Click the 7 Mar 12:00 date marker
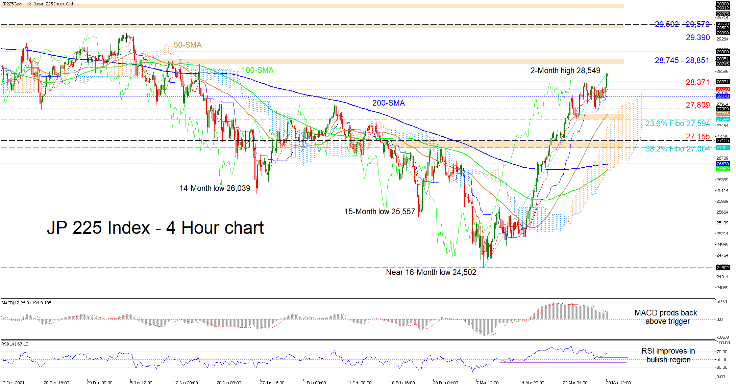Image resolution: width=736 pixels, height=387 pixels. click(x=487, y=383)
